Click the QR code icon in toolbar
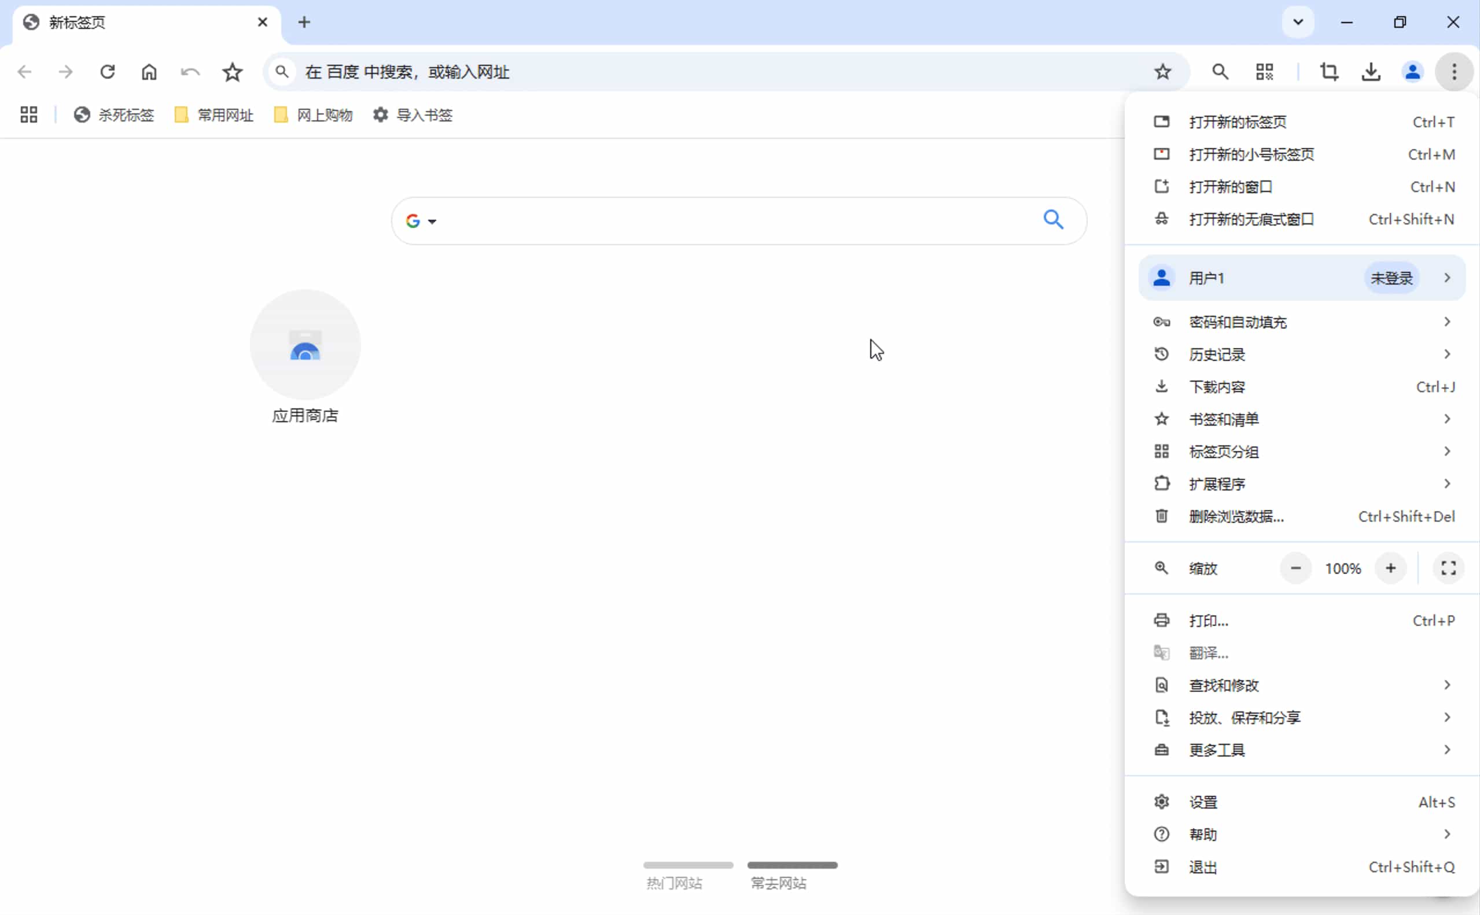This screenshot has width=1480, height=915. pyautogui.click(x=1265, y=71)
